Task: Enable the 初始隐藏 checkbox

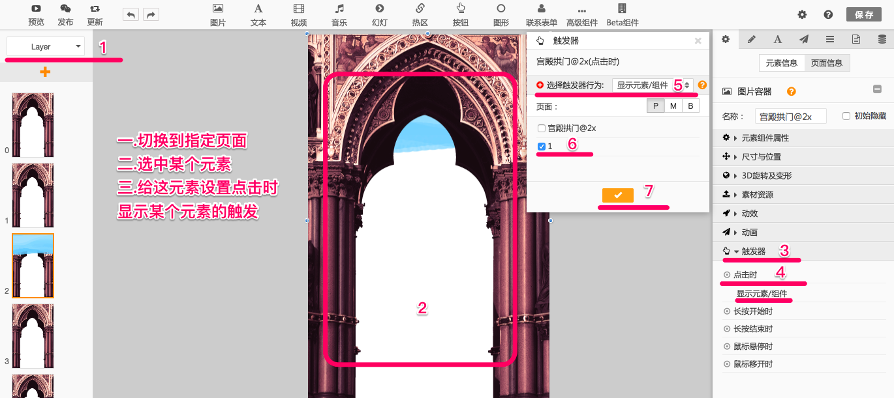Action: pyautogui.click(x=846, y=116)
